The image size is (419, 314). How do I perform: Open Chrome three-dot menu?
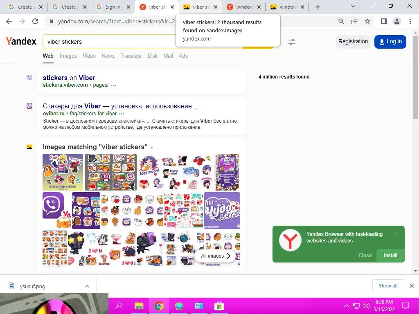410,21
